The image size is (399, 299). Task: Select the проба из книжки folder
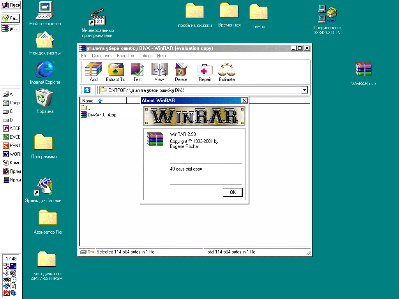[x=195, y=15]
